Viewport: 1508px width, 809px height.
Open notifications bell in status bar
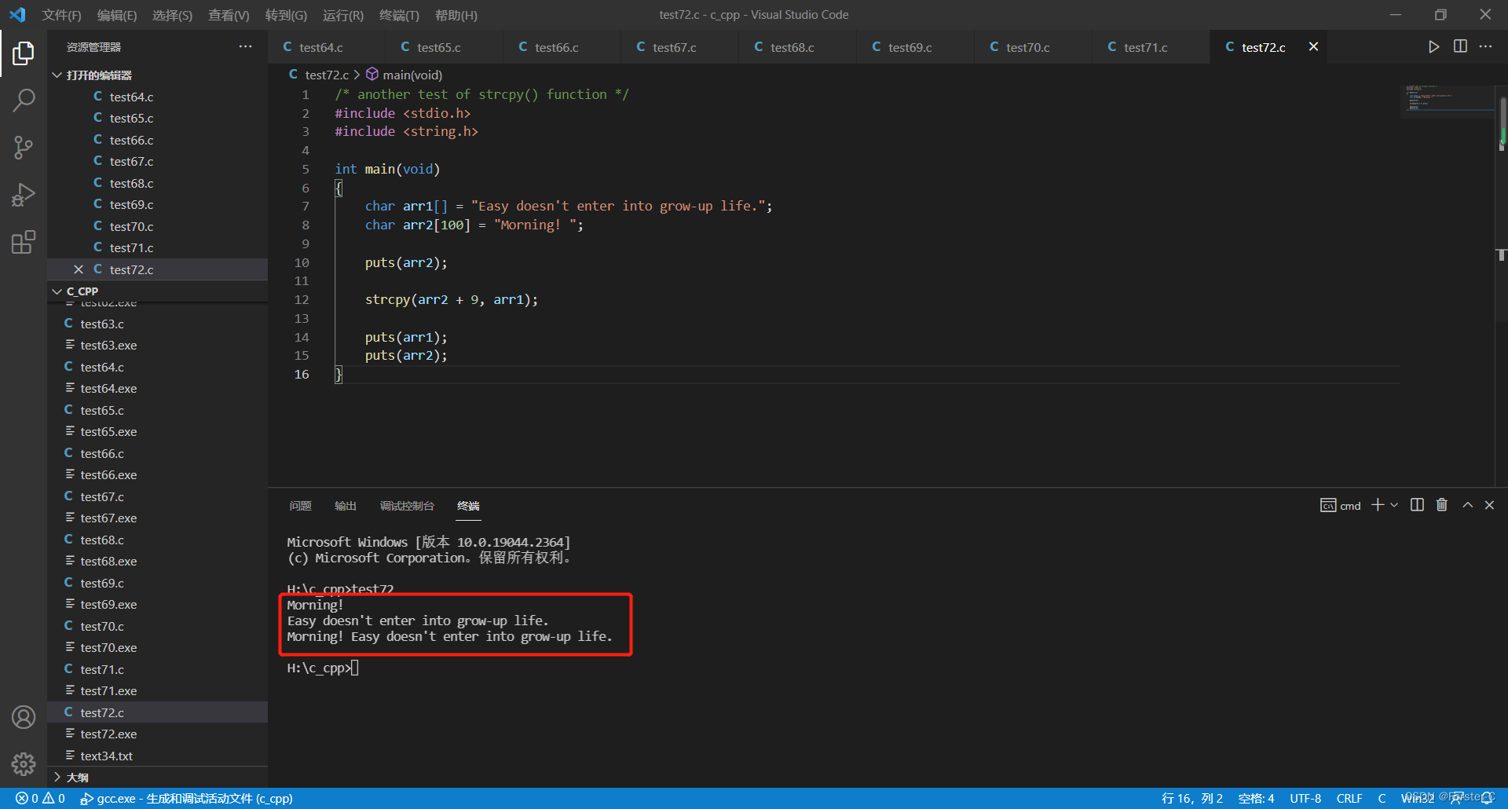click(1488, 798)
